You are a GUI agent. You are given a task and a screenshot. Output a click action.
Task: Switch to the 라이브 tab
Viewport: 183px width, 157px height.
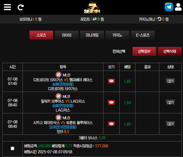(x=67, y=35)
